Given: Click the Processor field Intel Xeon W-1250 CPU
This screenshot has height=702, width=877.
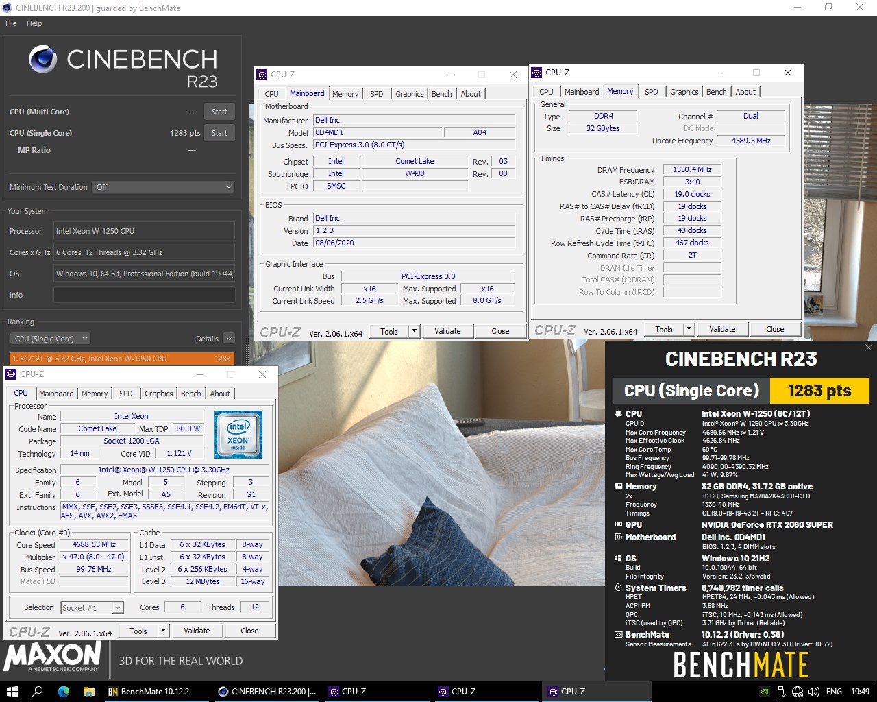Looking at the screenshot, I should [144, 231].
